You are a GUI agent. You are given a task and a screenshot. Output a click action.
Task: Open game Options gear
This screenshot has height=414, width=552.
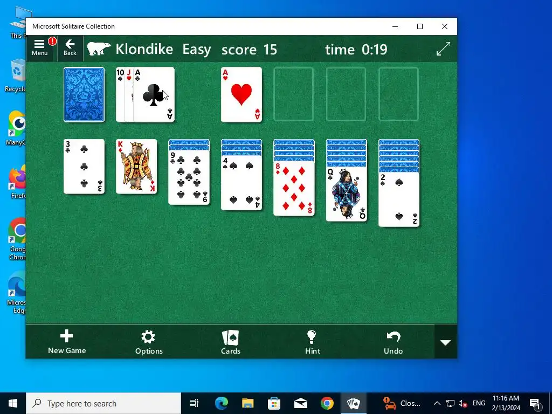(x=149, y=342)
